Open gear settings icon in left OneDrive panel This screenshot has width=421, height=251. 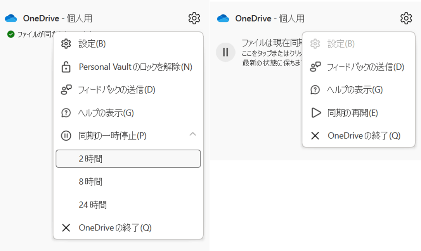194,18
